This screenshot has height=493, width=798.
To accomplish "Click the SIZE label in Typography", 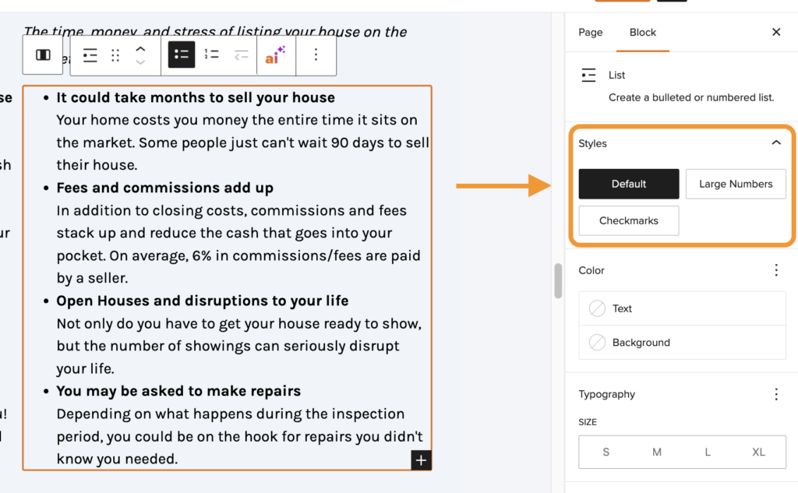I will click(x=588, y=422).
